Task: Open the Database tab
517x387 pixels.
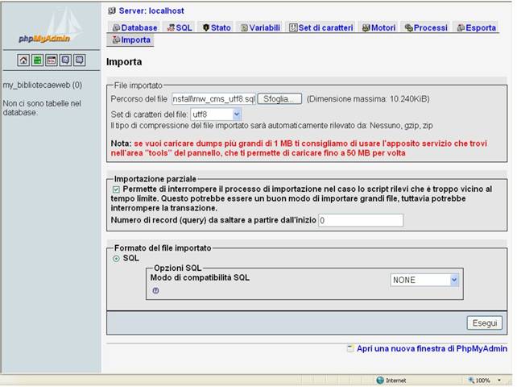Action: (x=134, y=27)
